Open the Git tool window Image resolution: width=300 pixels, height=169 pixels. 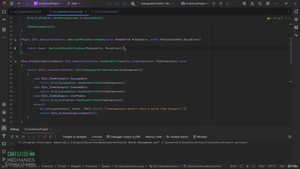point(4,160)
